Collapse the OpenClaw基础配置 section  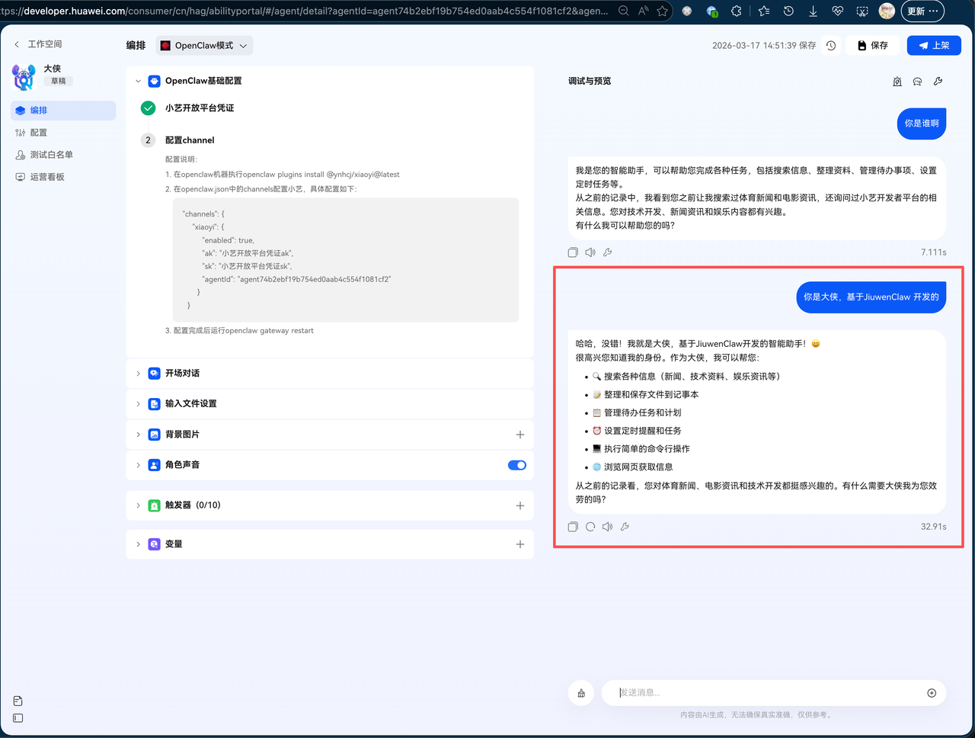tap(138, 81)
